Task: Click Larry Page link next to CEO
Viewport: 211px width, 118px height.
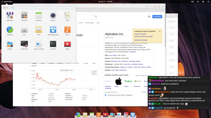Action: point(112,55)
